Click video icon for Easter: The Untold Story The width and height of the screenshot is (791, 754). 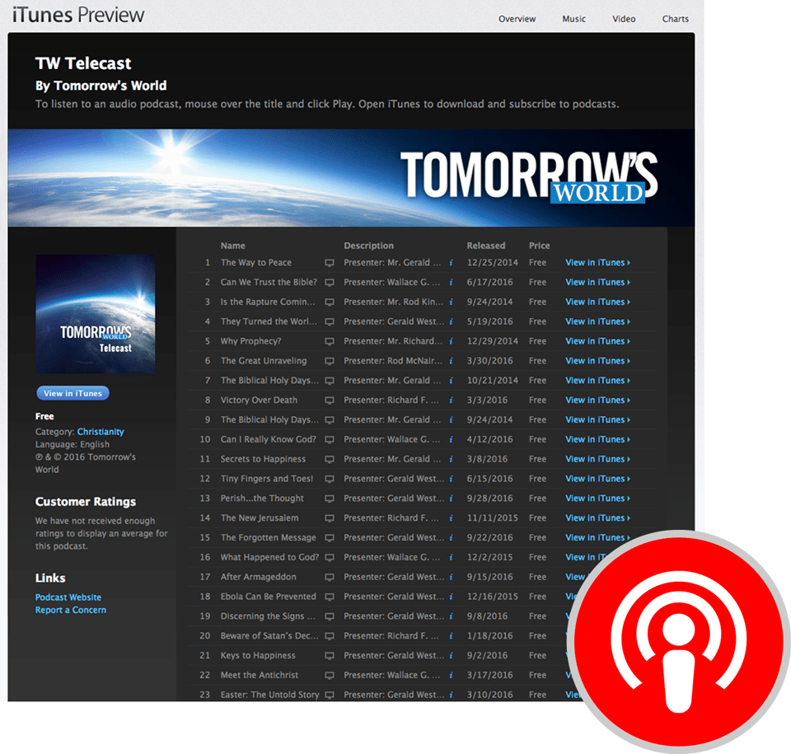click(x=330, y=695)
